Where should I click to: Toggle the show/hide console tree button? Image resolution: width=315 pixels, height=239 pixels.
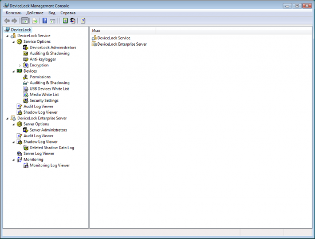(25, 21)
